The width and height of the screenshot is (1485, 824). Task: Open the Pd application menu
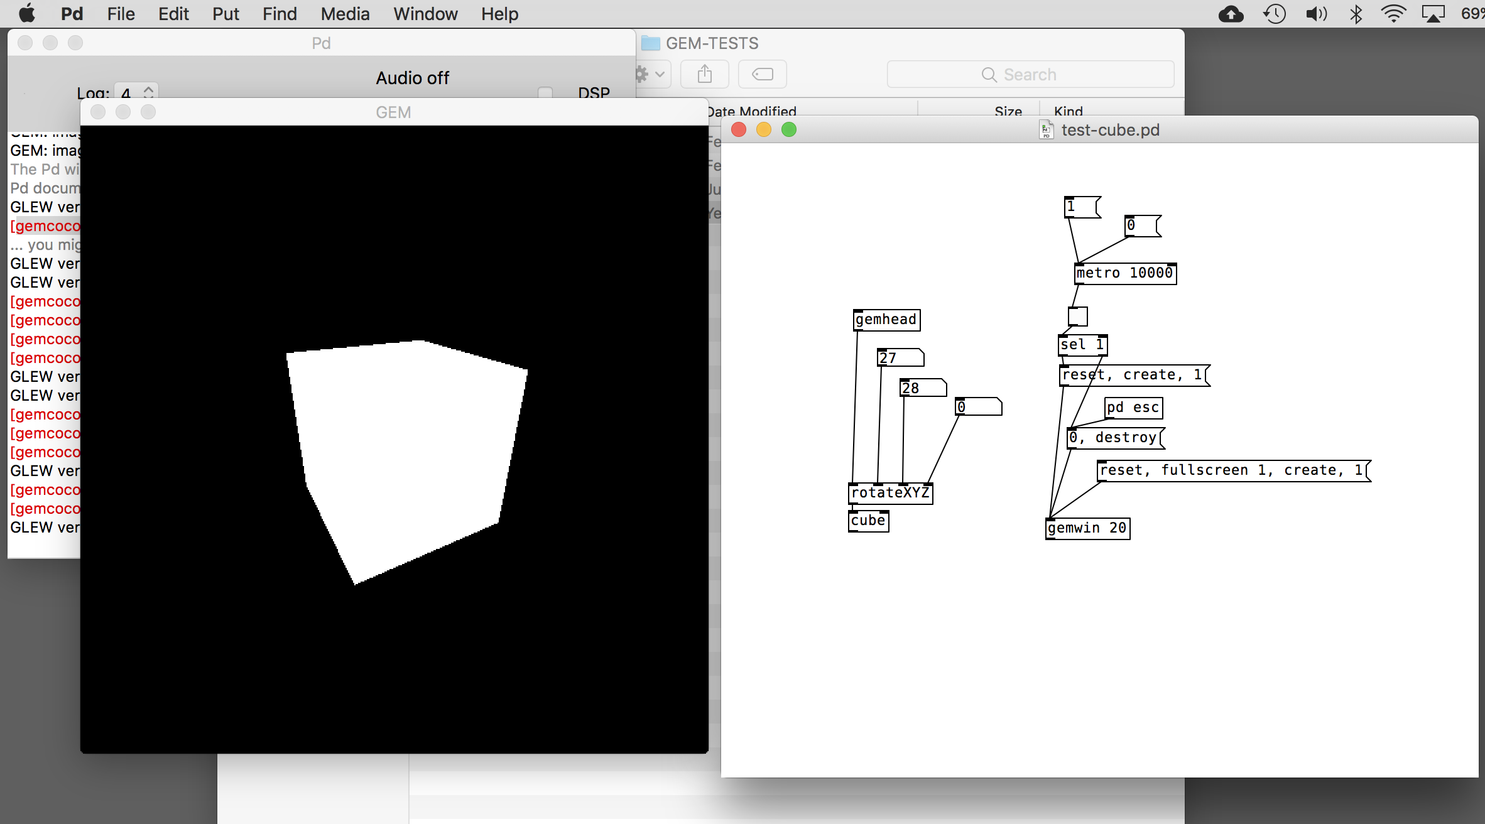coord(72,14)
